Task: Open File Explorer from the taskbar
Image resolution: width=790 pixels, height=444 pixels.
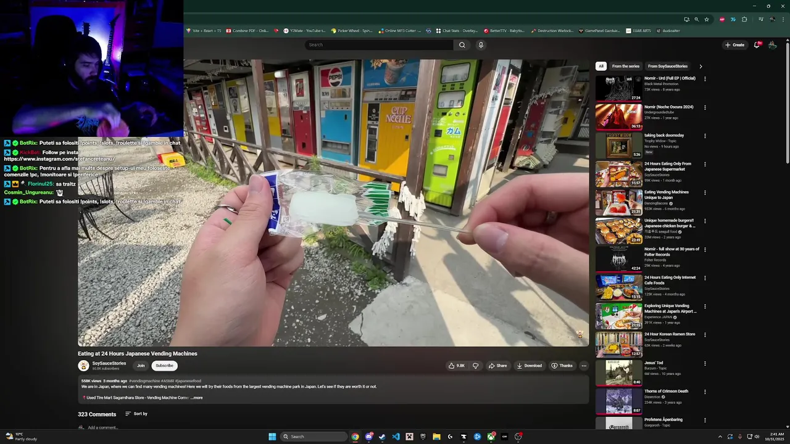Action: tap(436, 437)
